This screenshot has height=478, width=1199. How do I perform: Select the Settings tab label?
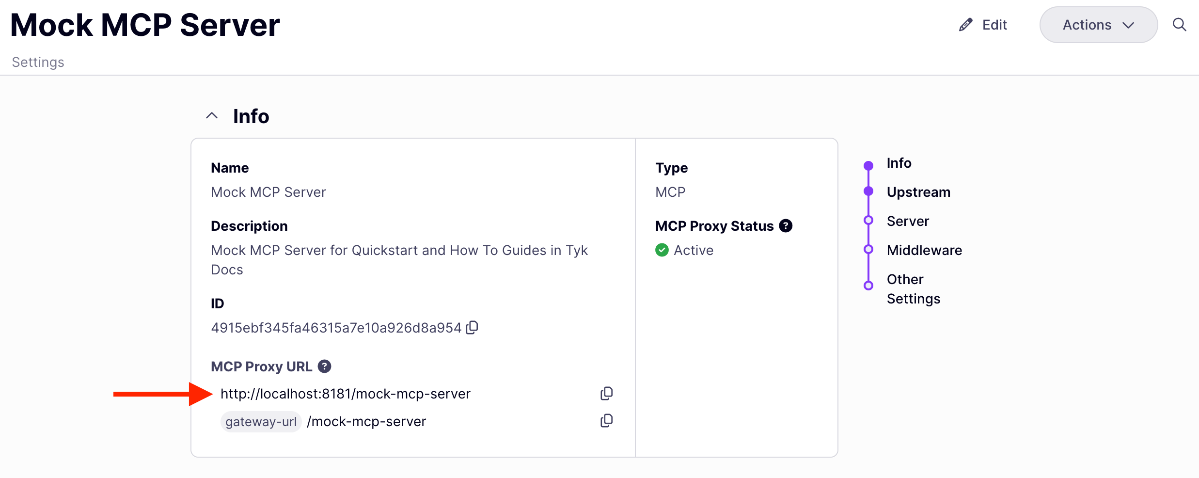tap(38, 62)
